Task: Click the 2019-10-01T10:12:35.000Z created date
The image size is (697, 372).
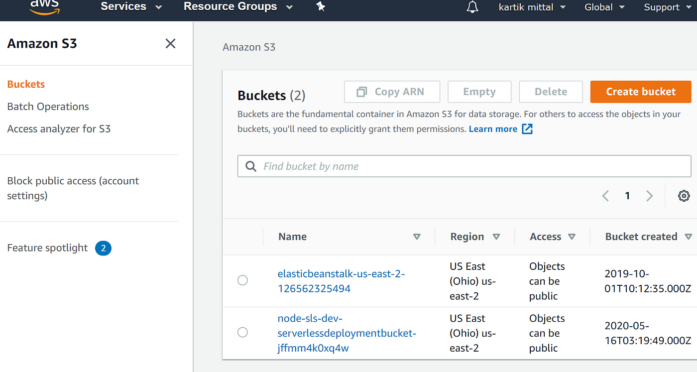Action: tap(648, 281)
